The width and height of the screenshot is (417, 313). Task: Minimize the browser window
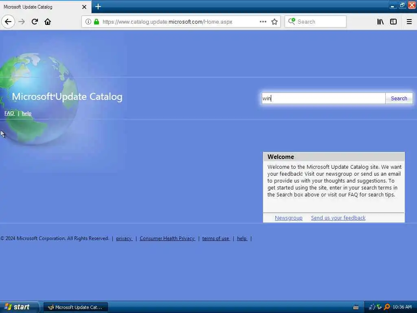[392, 5]
